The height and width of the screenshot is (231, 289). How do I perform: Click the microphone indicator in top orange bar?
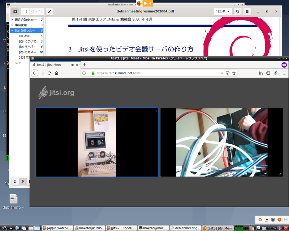point(150,3)
